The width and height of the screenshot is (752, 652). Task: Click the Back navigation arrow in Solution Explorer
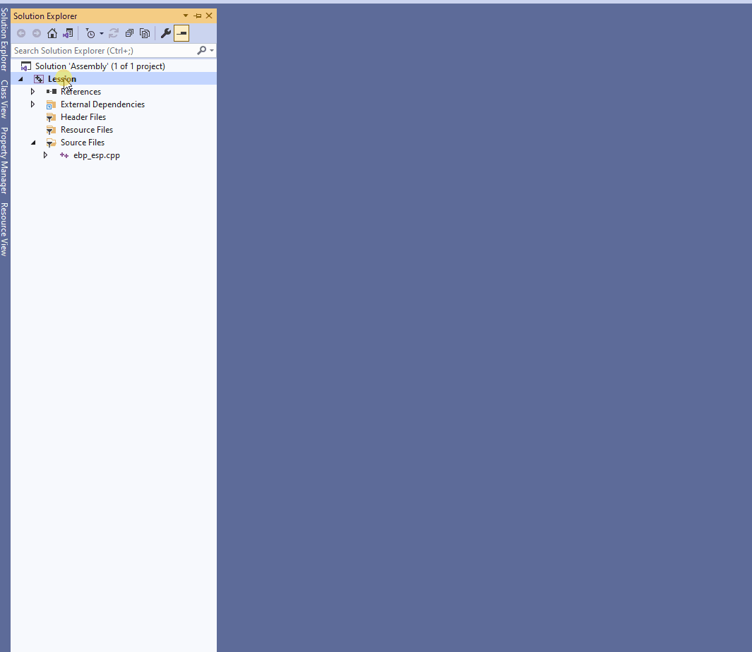(x=21, y=33)
